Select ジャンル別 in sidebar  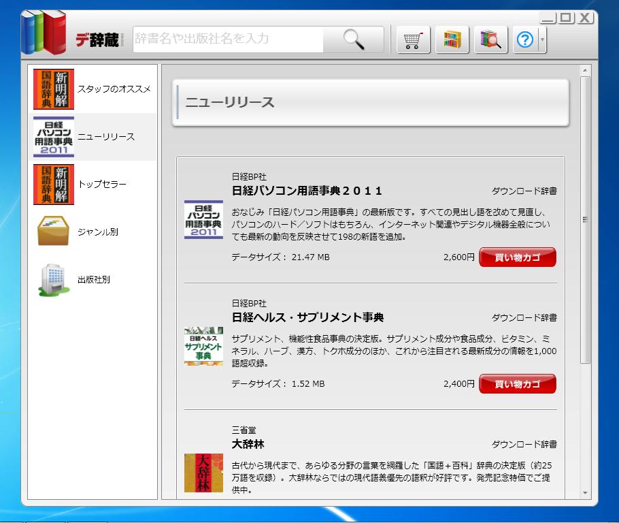point(93,232)
